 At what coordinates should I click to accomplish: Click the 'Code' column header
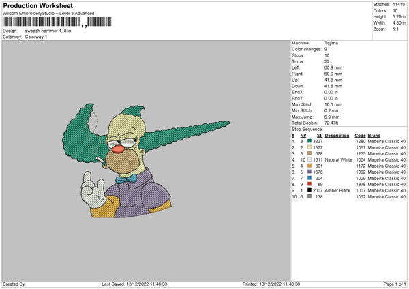360,136
